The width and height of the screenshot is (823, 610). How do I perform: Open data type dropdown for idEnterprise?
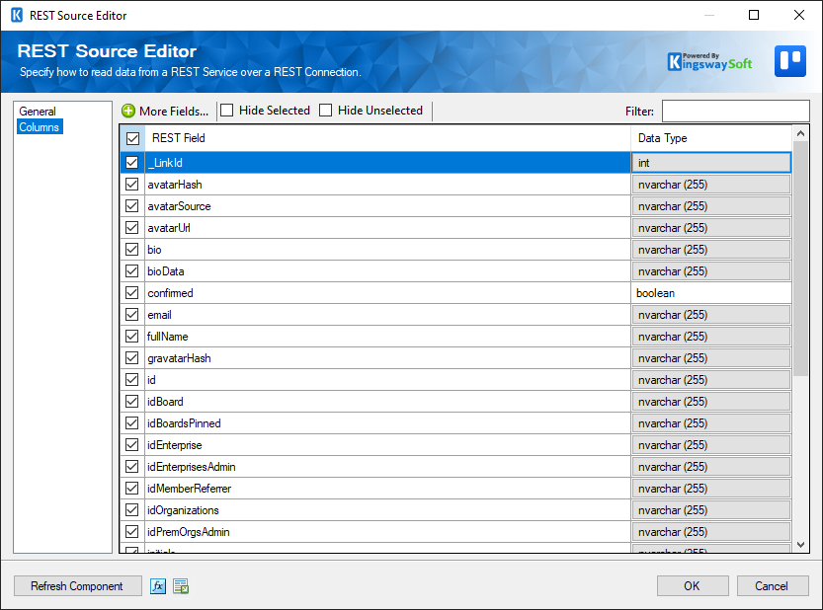coord(711,445)
